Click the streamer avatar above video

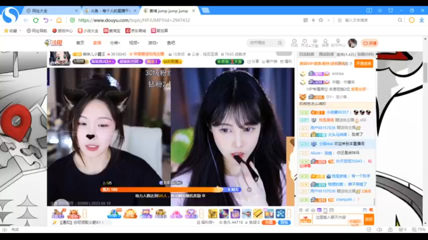[x=59, y=58]
